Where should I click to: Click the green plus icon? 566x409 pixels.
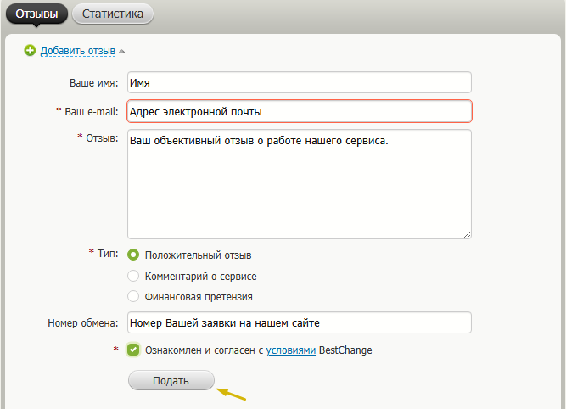(x=31, y=51)
